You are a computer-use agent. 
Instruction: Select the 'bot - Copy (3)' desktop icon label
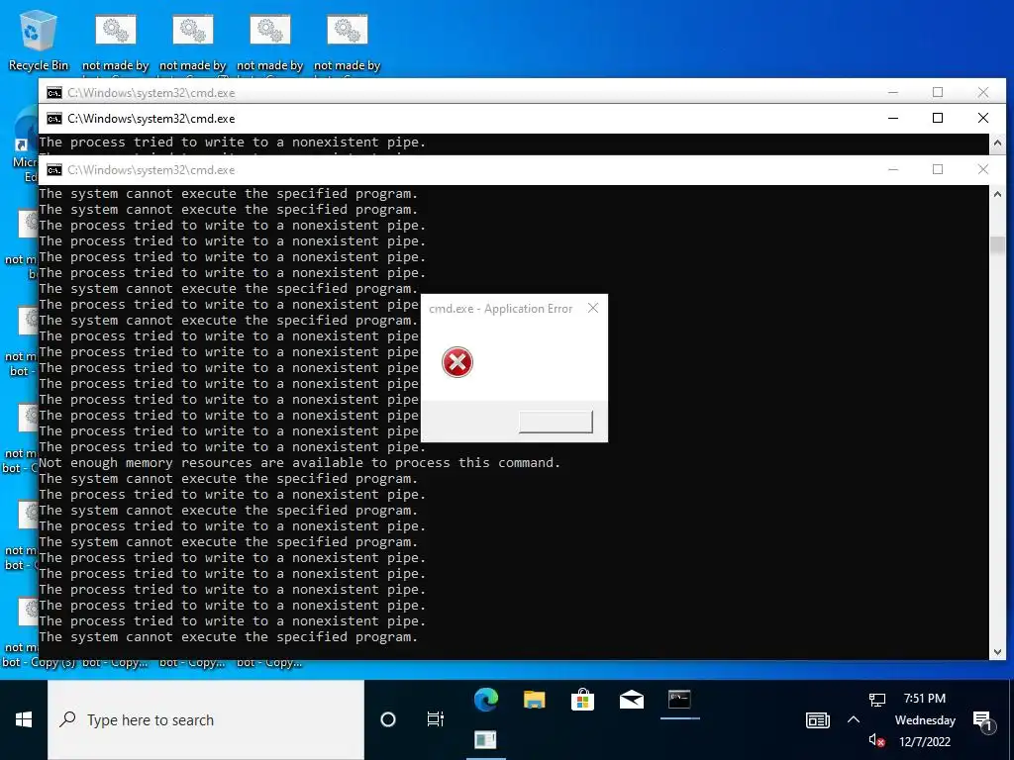click(39, 662)
